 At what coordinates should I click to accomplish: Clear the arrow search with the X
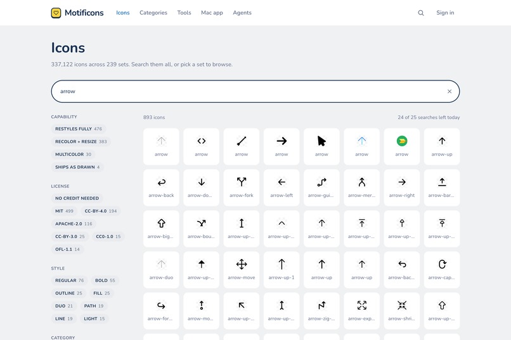coord(450,91)
